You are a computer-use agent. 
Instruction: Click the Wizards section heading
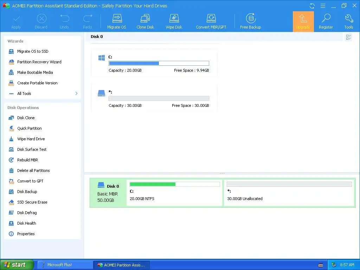click(15, 41)
